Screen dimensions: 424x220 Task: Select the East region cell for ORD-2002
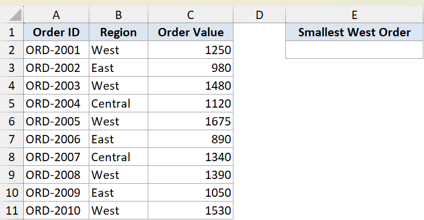(119, 68)
